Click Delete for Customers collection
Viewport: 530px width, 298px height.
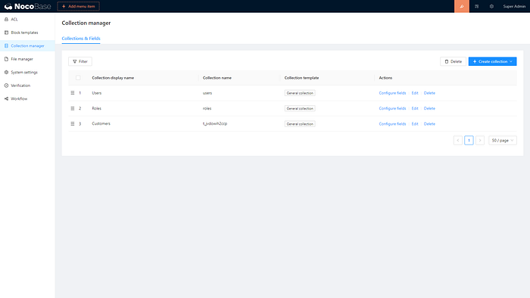pos(429,124)
